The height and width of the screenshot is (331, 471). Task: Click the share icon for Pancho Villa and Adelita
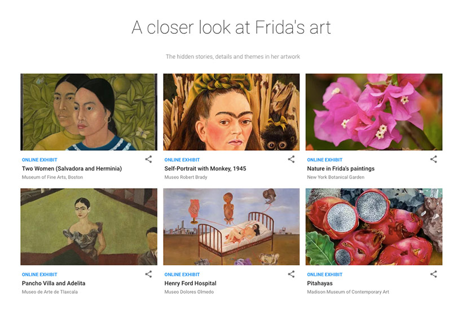[148, 274]
